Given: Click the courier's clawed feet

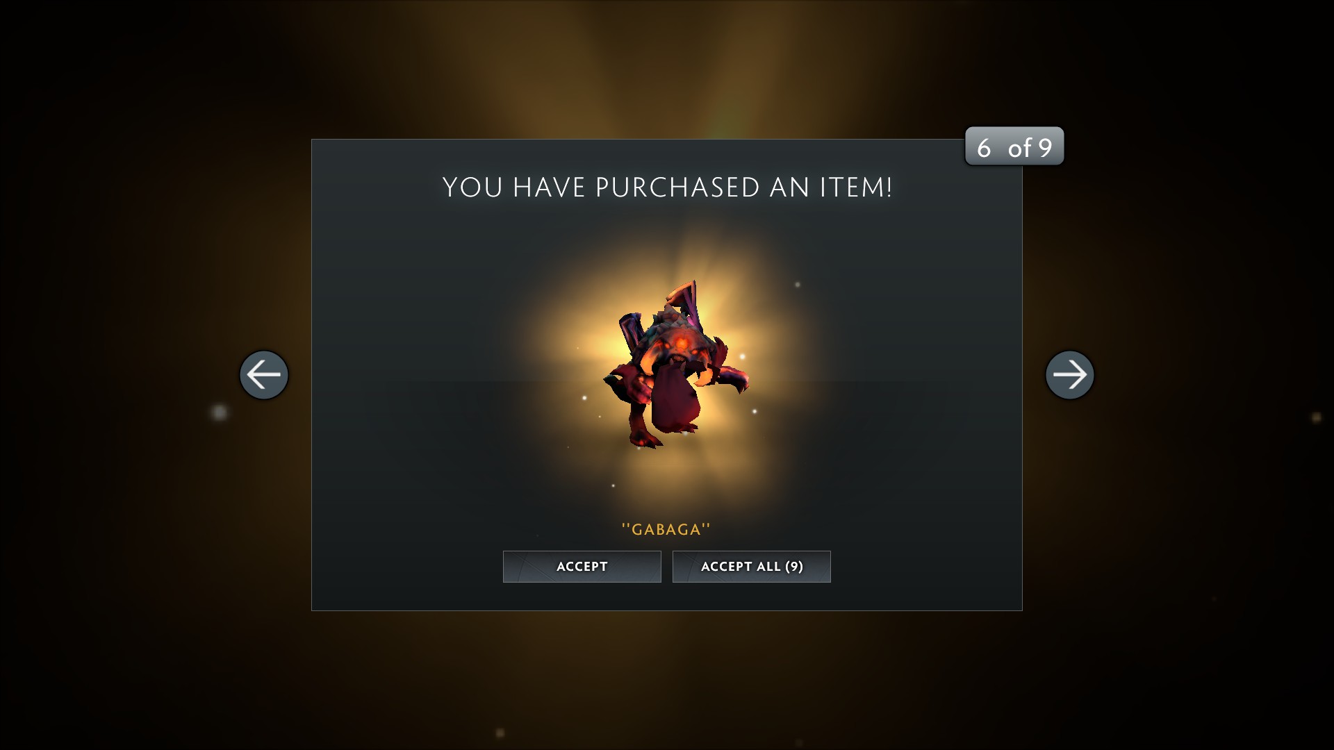Looking at the screenshot, I should [x=645, y=439].
